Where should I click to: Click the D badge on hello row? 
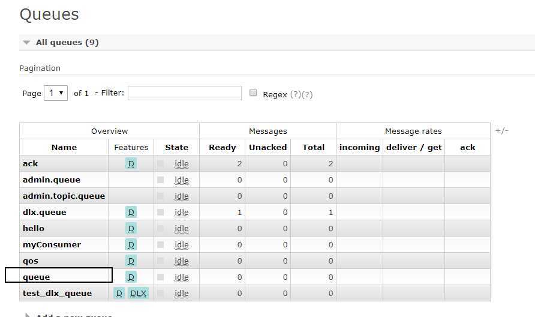(131, 228)
